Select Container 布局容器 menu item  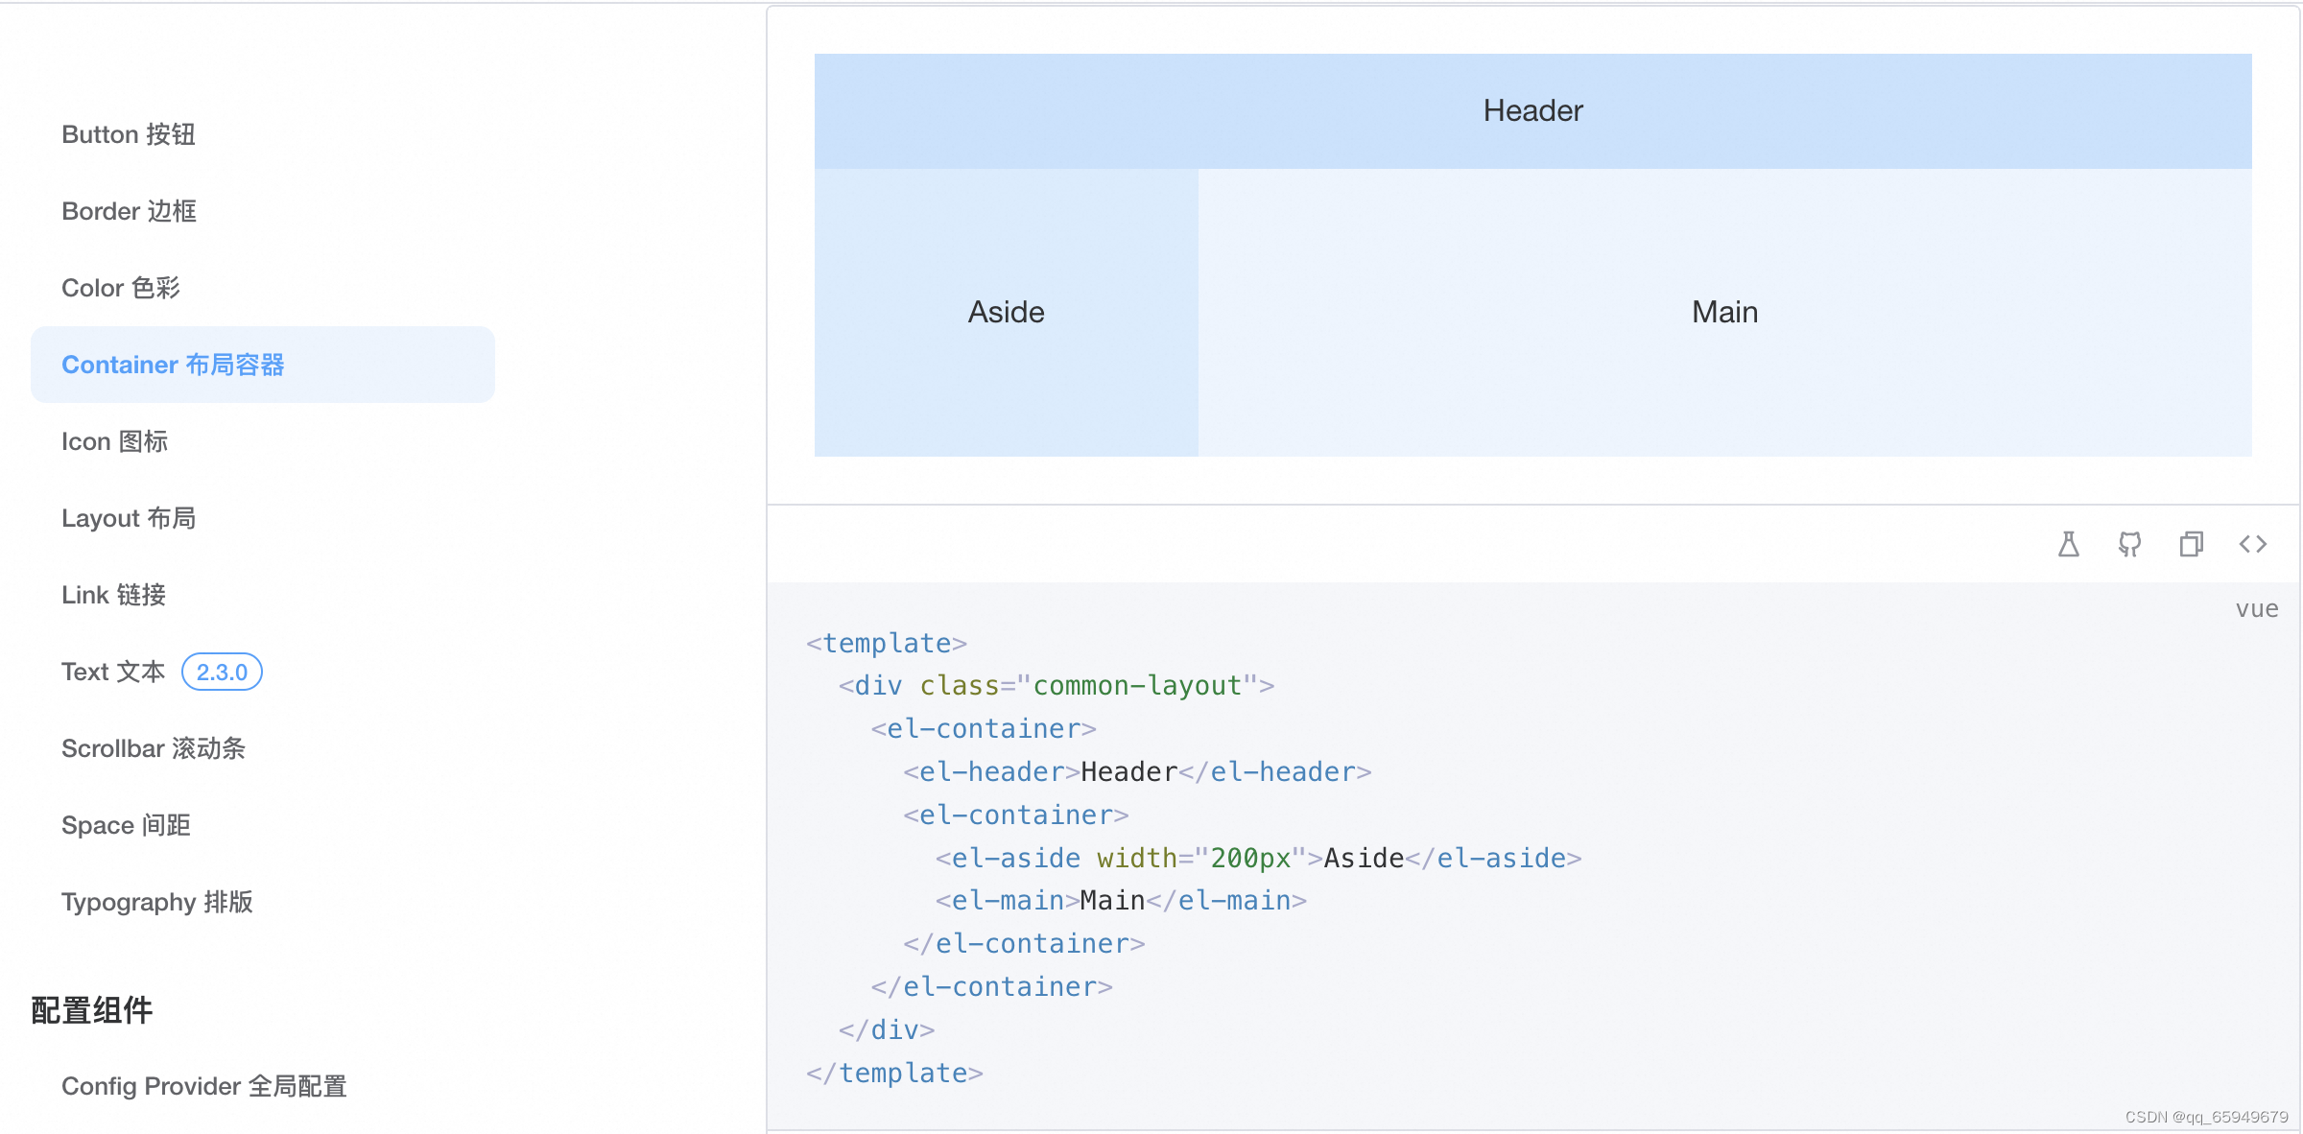173,365
